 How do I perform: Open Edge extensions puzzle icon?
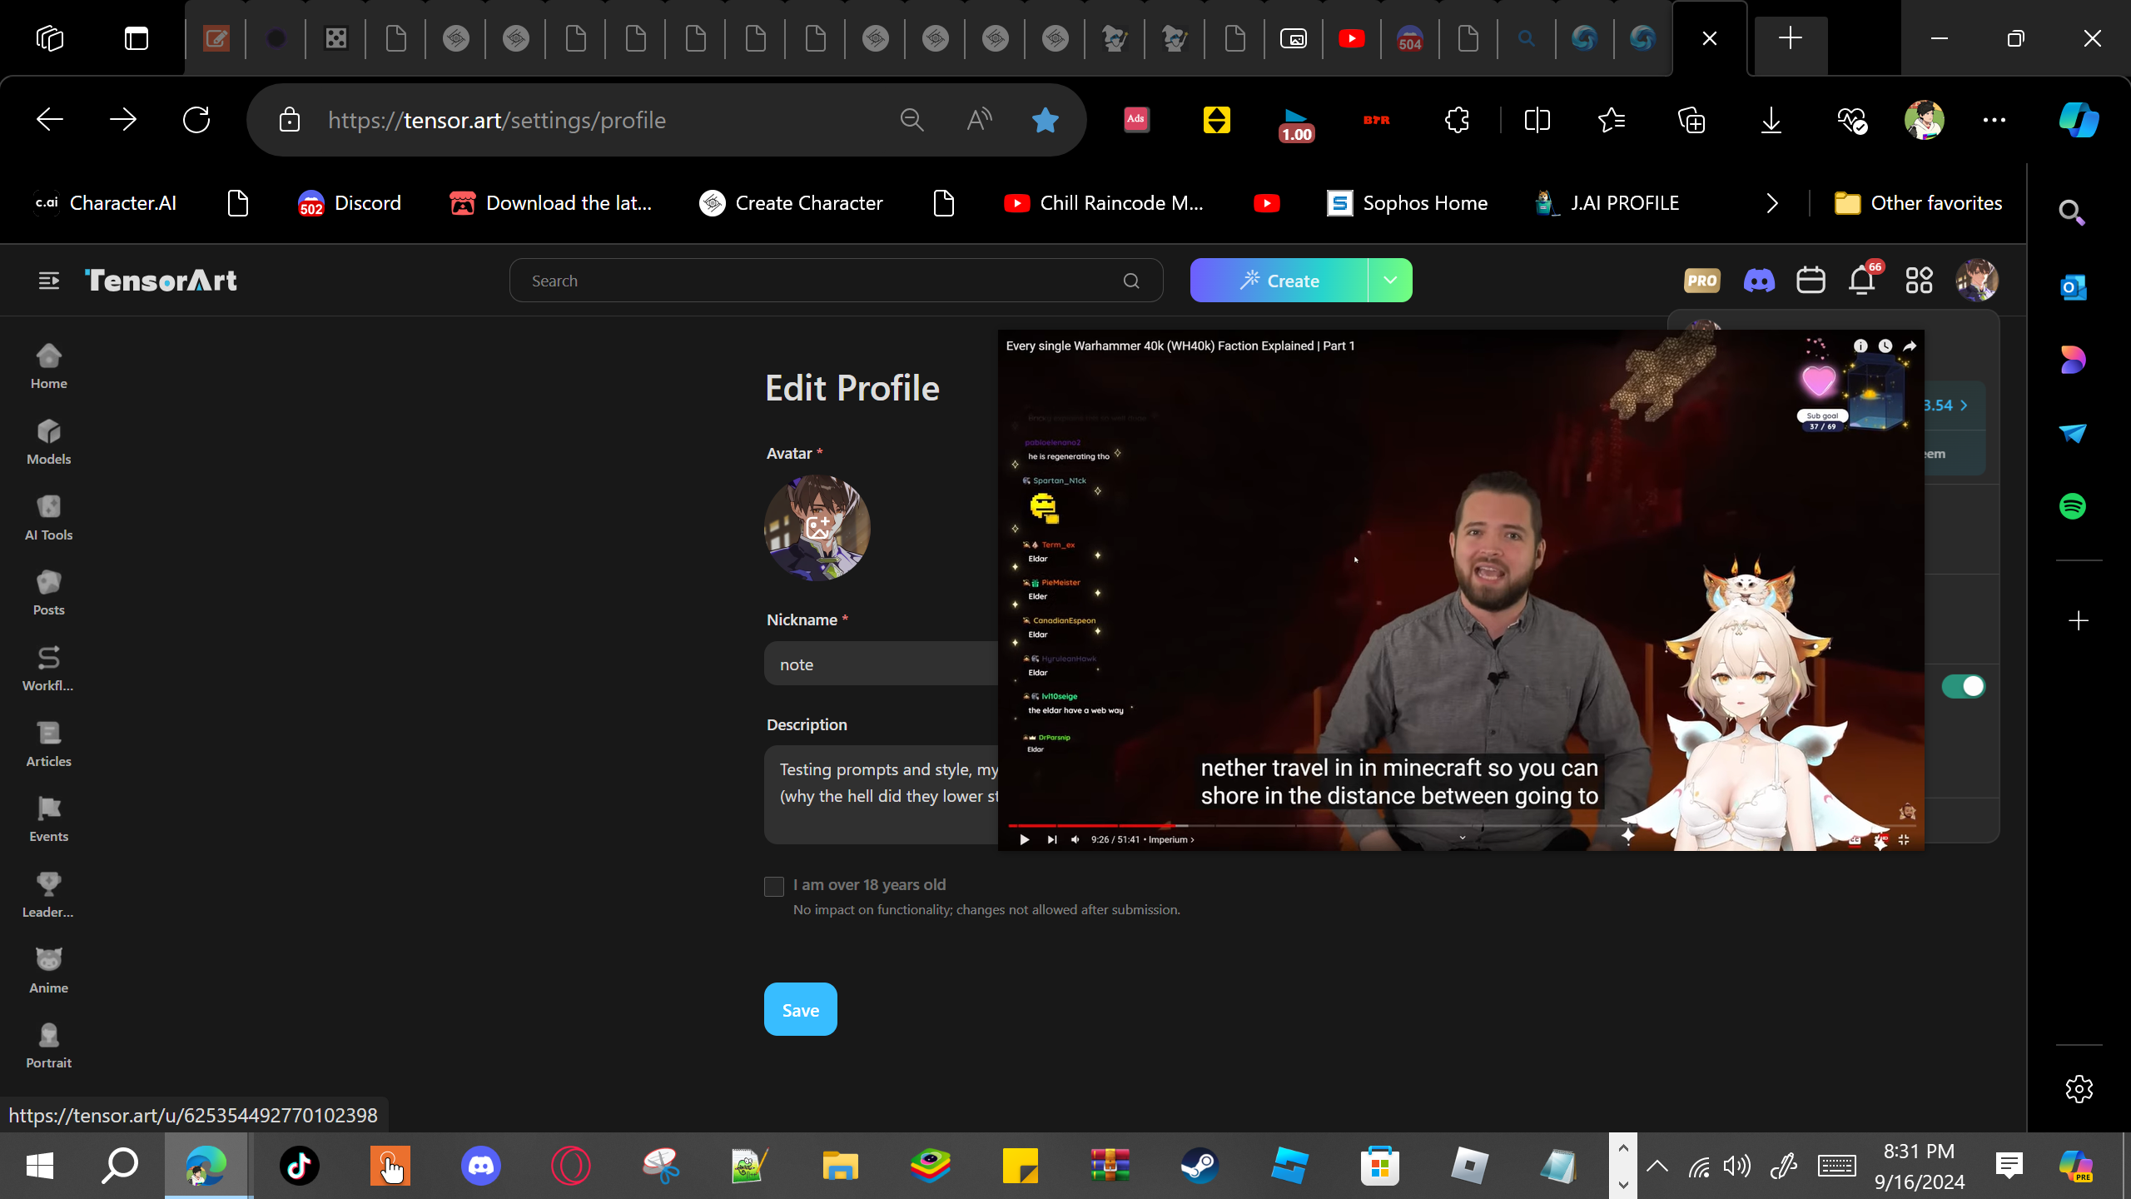point(1458,120)
